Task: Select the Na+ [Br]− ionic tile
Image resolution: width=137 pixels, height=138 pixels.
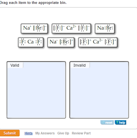Action: (x=35, y=28)
